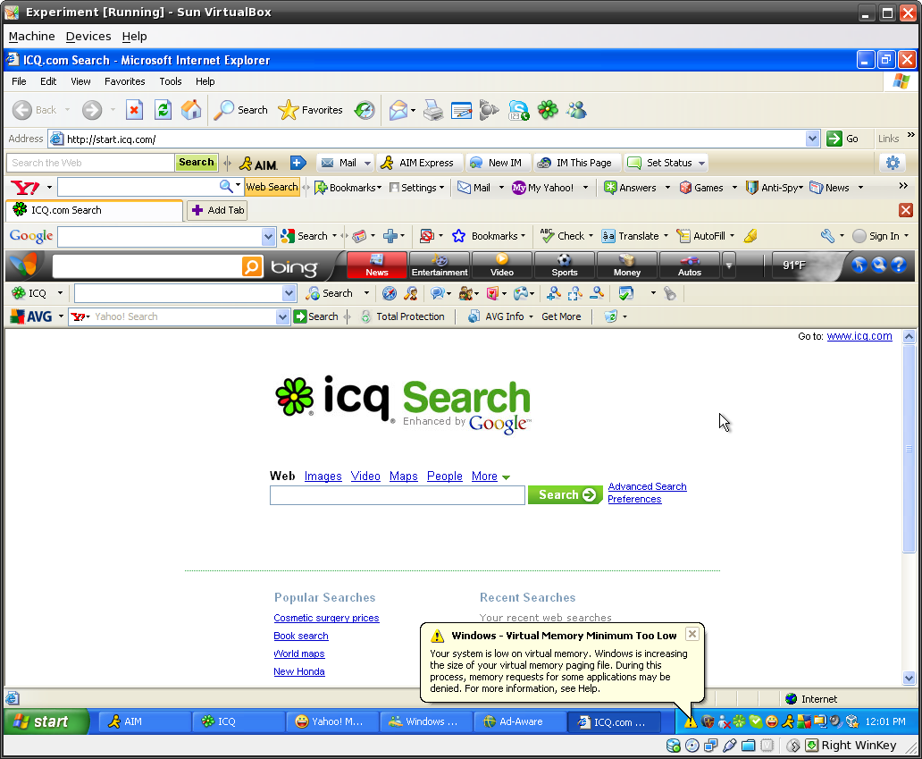The image size is (922, 759).
Task: Click VirtualBox shared folders status icon
Action: click(x=748, y=746)
